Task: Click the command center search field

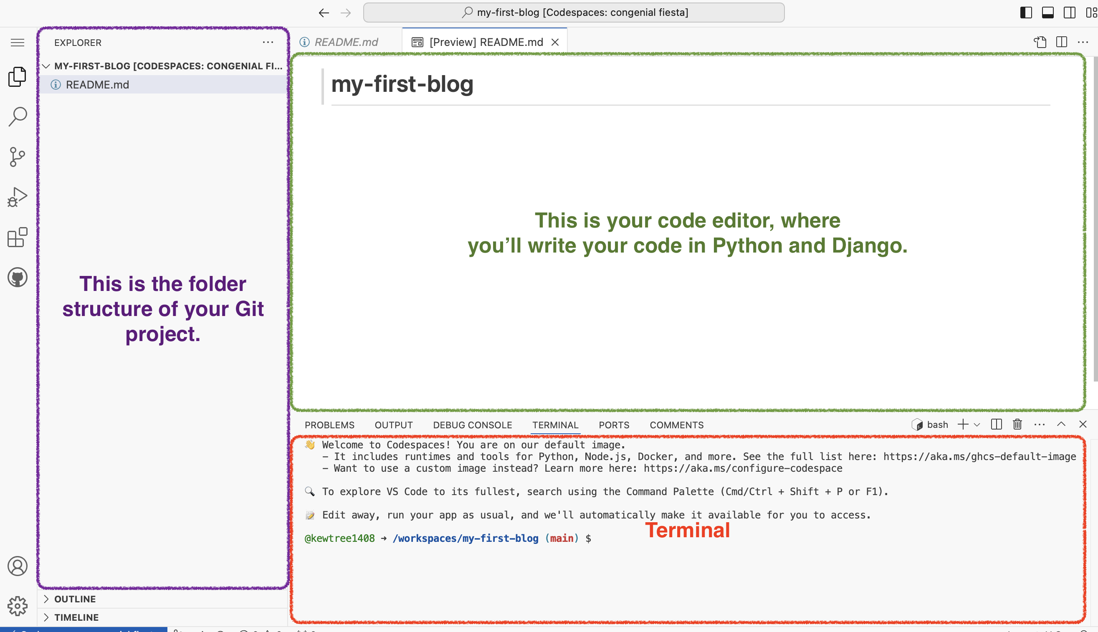Action: pos(574,13)
